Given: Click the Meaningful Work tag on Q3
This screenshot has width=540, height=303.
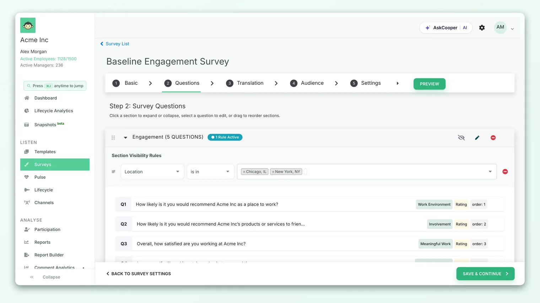Looking at the screenshot, I should [435, 244].
